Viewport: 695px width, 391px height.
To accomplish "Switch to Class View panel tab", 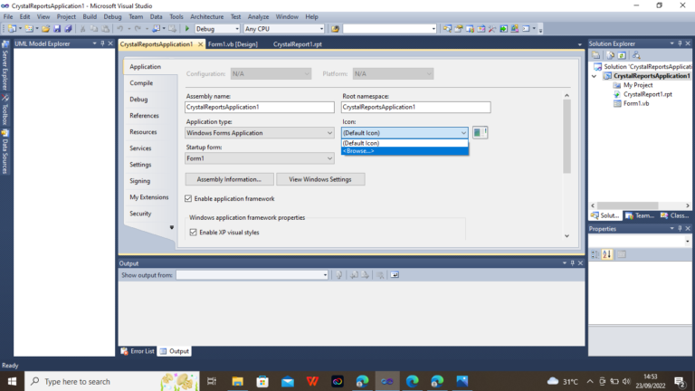I will pos(674,216).
